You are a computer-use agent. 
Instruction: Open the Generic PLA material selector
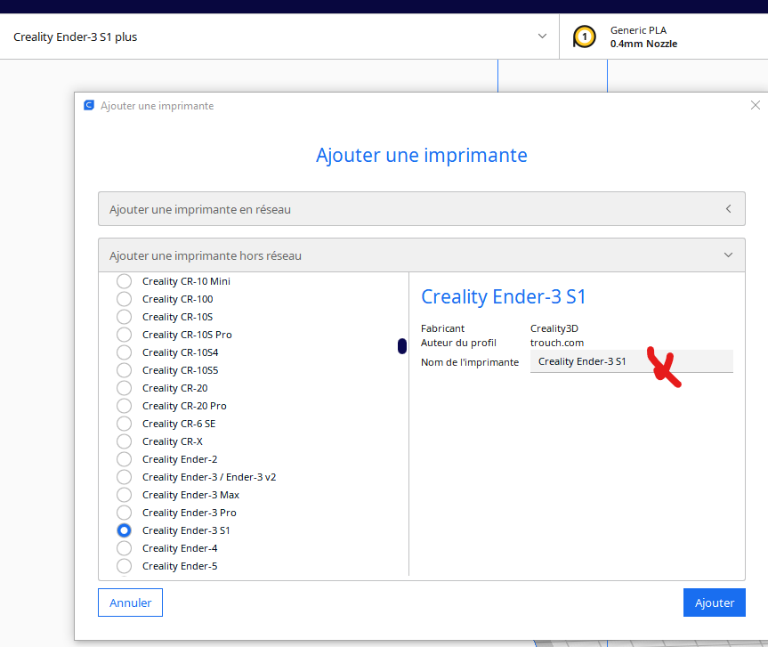(664, 36)
